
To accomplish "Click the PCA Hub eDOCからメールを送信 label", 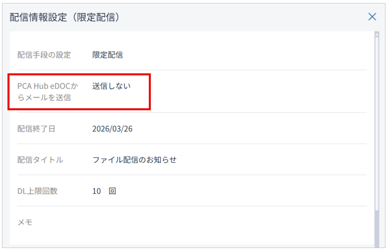I will click(47, 91).
